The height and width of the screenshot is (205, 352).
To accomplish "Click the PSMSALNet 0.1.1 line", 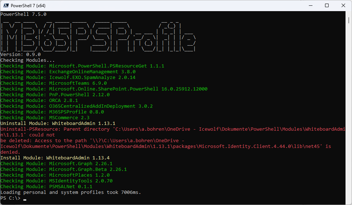I will (x=46, y=187).
